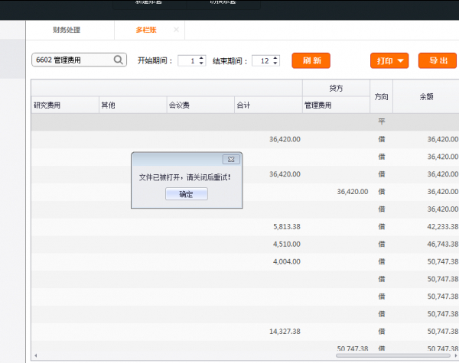This screenshot has height=363, width=459.
Task: Switch to the 财务处理 tab
Action: (67, 31)
